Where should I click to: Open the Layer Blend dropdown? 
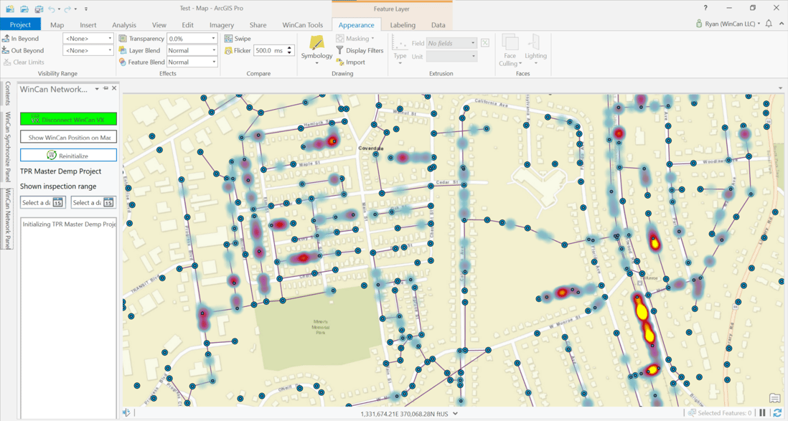[213, 50]
